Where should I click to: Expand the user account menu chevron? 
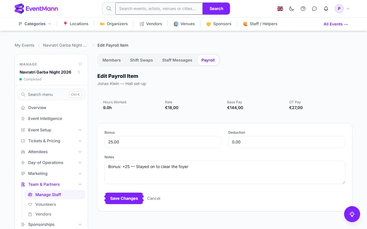[x=348, y=9]
